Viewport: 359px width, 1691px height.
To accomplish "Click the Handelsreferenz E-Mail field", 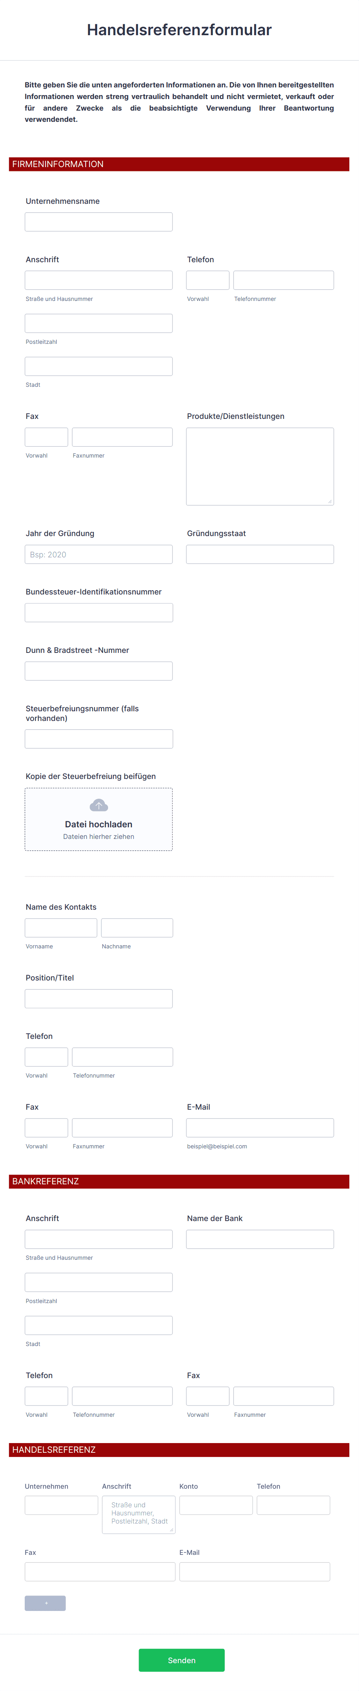I will tap(254, 1571).
